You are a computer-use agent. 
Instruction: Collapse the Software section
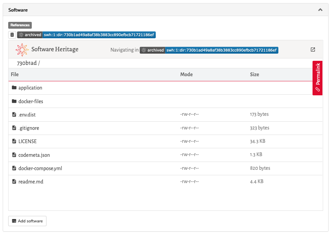(320, 10)
